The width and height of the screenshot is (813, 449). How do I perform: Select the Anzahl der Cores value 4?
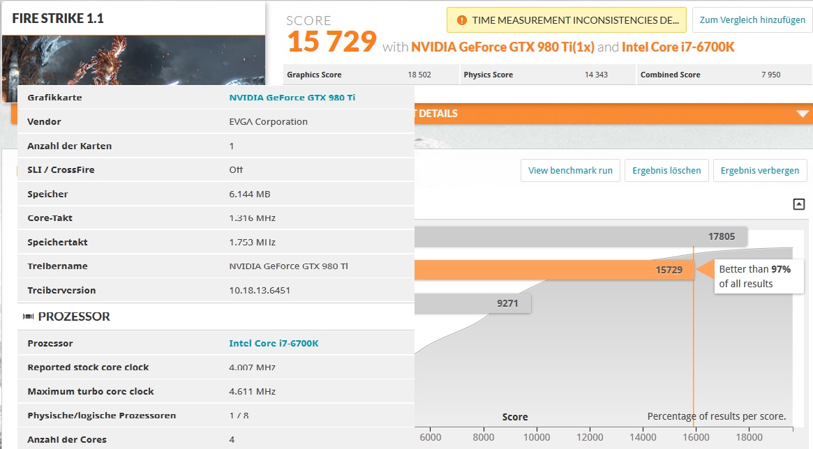click(232, 440)
